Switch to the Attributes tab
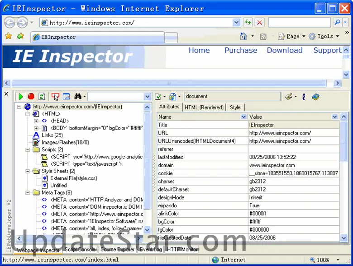This screenshot has width=353, height=266. click(x=169, y=107)
